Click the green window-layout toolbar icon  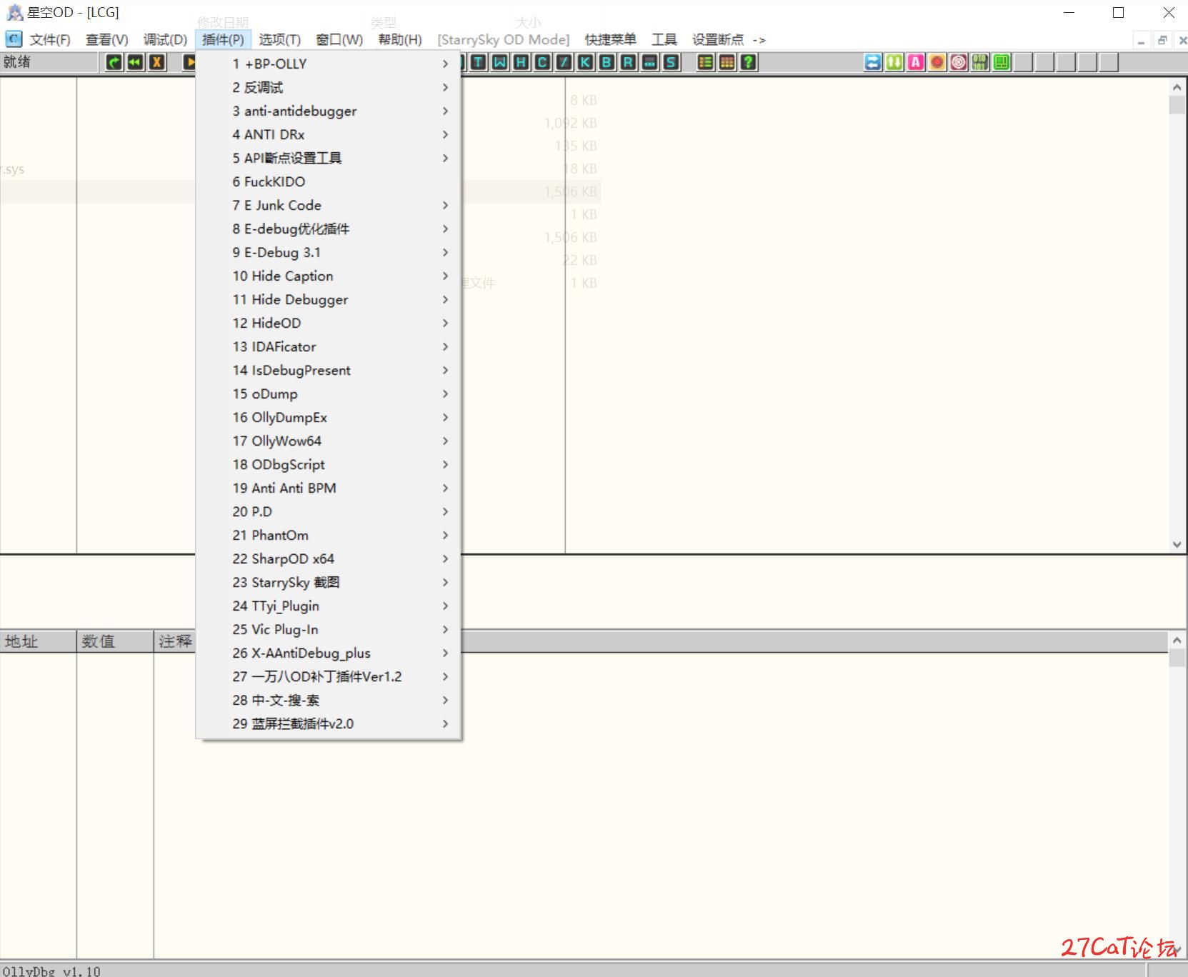(1002, 62)
